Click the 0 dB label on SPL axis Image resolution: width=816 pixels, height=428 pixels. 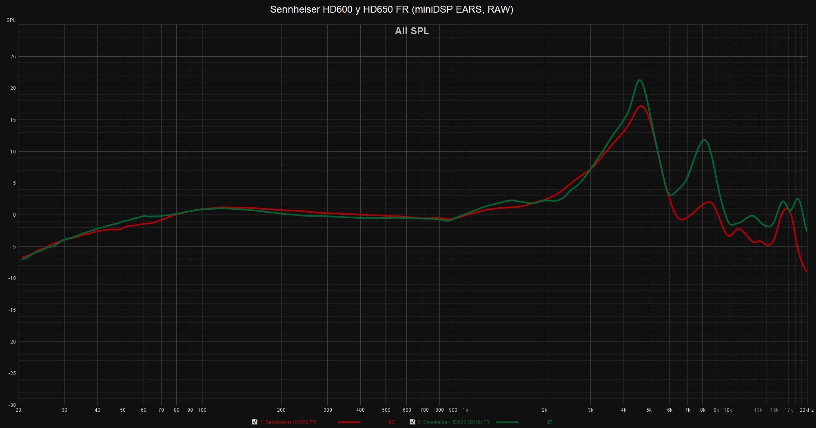14,215
